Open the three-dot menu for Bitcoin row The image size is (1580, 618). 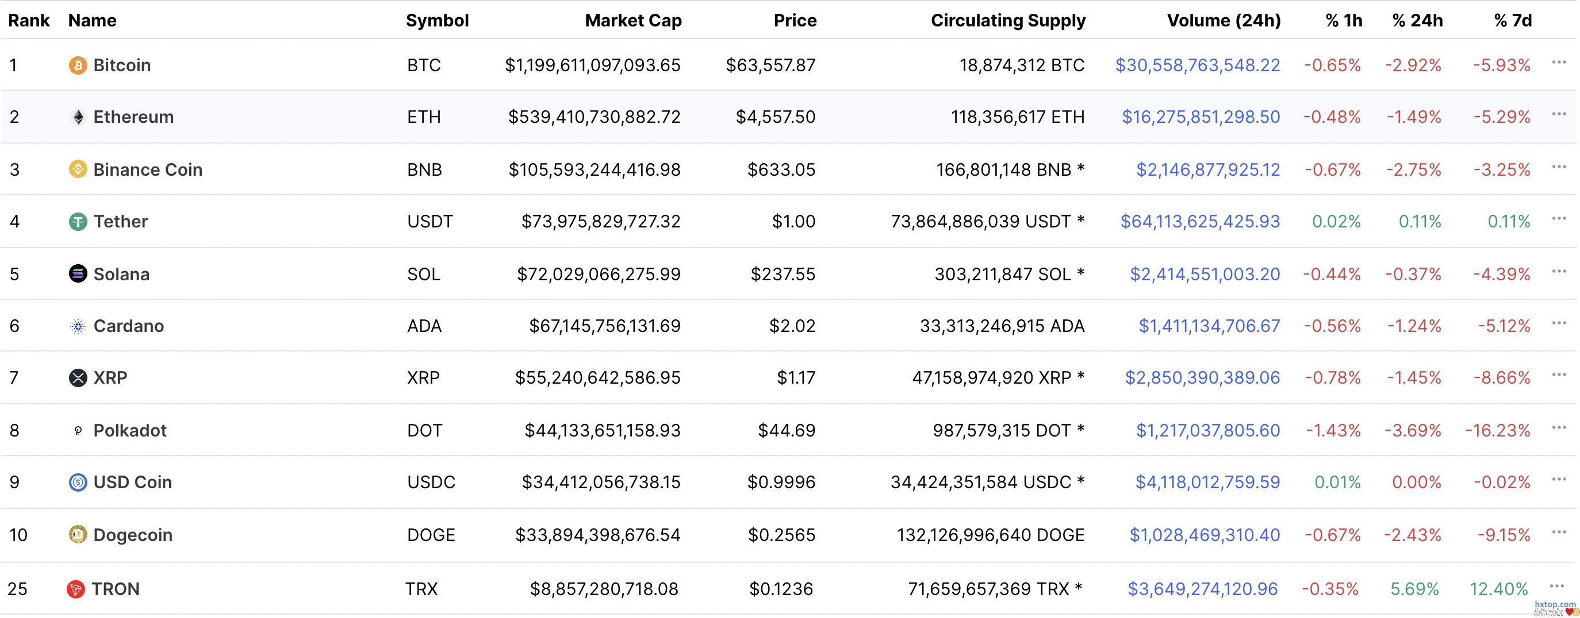[x=1559, y=63]
